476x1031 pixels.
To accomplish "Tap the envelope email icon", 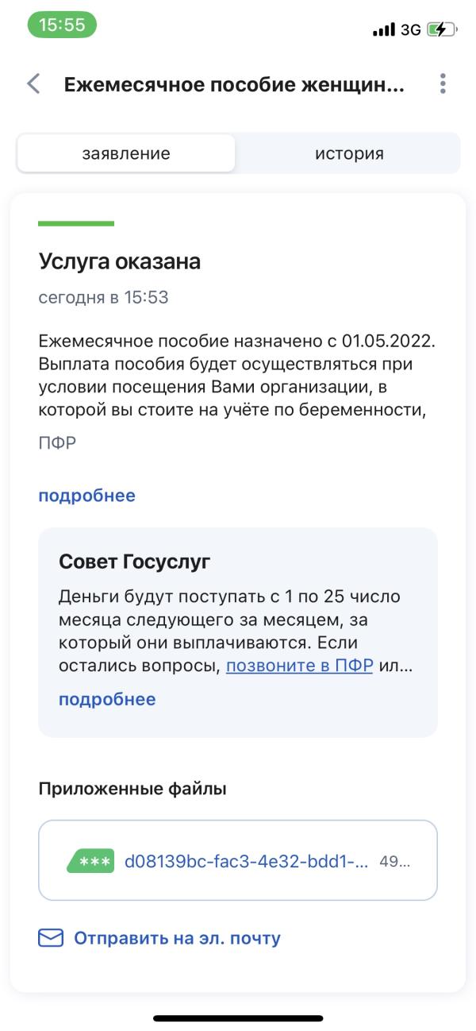I will [51, 938].
